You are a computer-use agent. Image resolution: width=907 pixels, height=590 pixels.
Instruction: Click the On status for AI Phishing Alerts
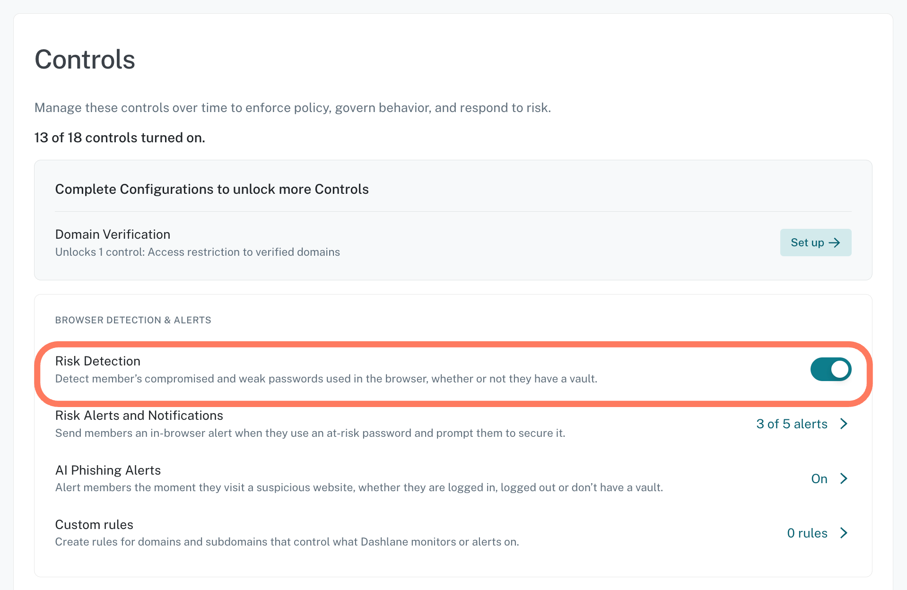tap(819, 478)
